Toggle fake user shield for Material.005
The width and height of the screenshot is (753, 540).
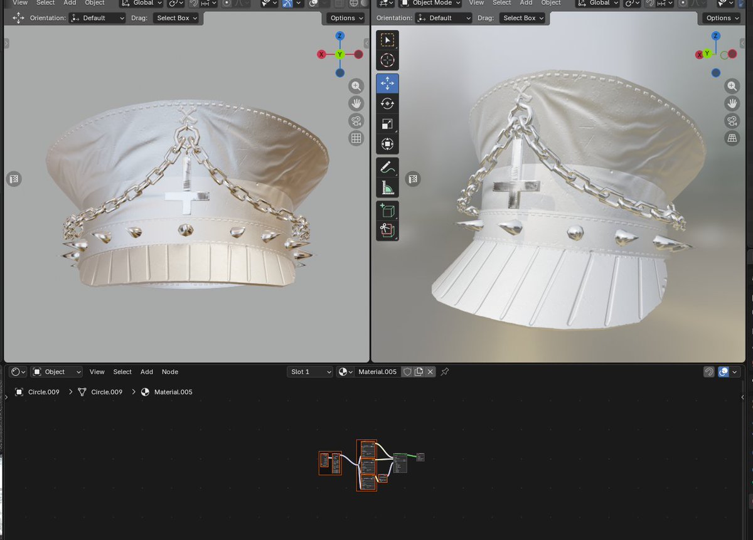[x=407, y=372]
